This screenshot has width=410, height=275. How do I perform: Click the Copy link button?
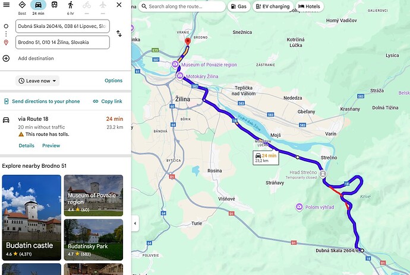coord(107,101)
